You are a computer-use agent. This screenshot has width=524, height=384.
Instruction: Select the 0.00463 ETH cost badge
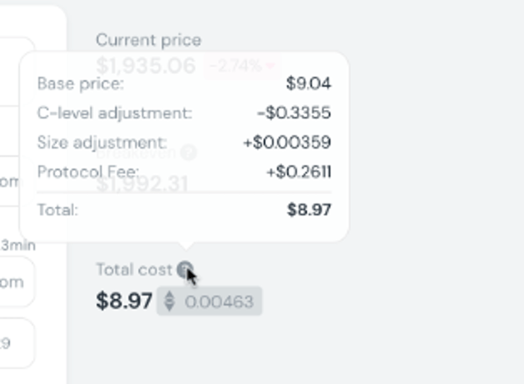click(x=209, y=301)
